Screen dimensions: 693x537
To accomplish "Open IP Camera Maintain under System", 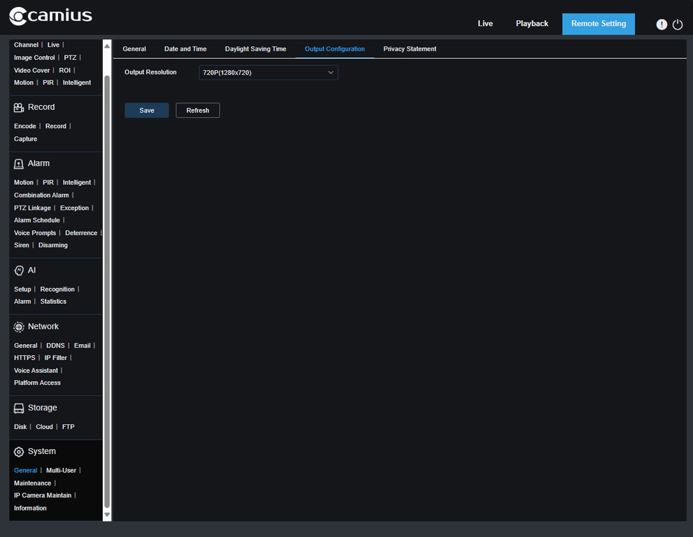I will pos(43,495).
